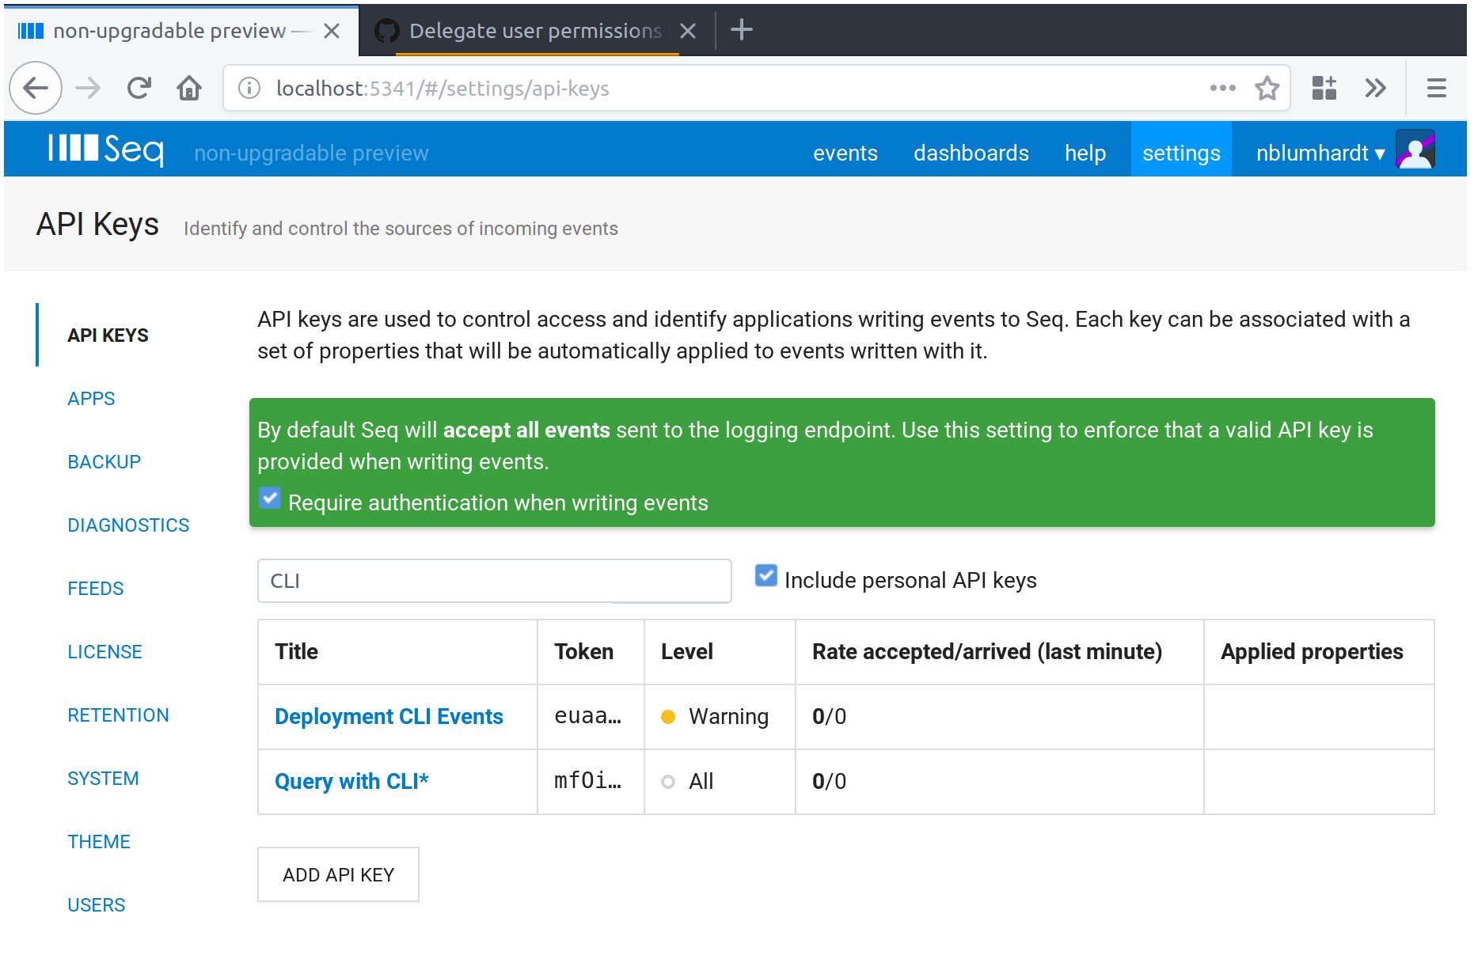
Task: Reload the current page
Action: point(139,88)
